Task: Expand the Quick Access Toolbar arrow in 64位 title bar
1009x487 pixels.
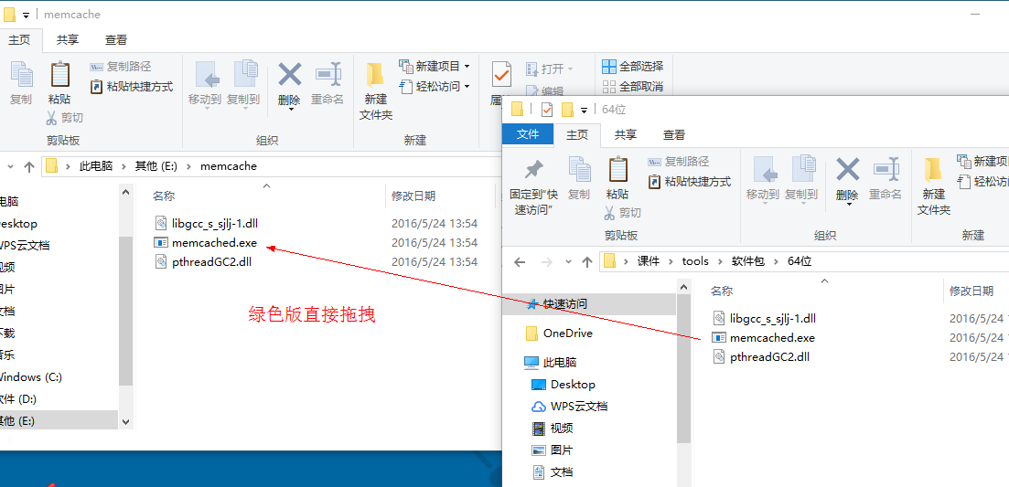Action: click(584, 111)
